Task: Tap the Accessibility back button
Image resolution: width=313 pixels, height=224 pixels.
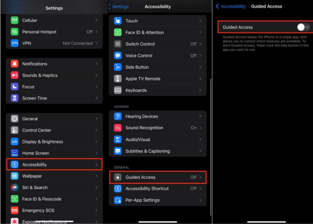Action: tap(230, 6)
